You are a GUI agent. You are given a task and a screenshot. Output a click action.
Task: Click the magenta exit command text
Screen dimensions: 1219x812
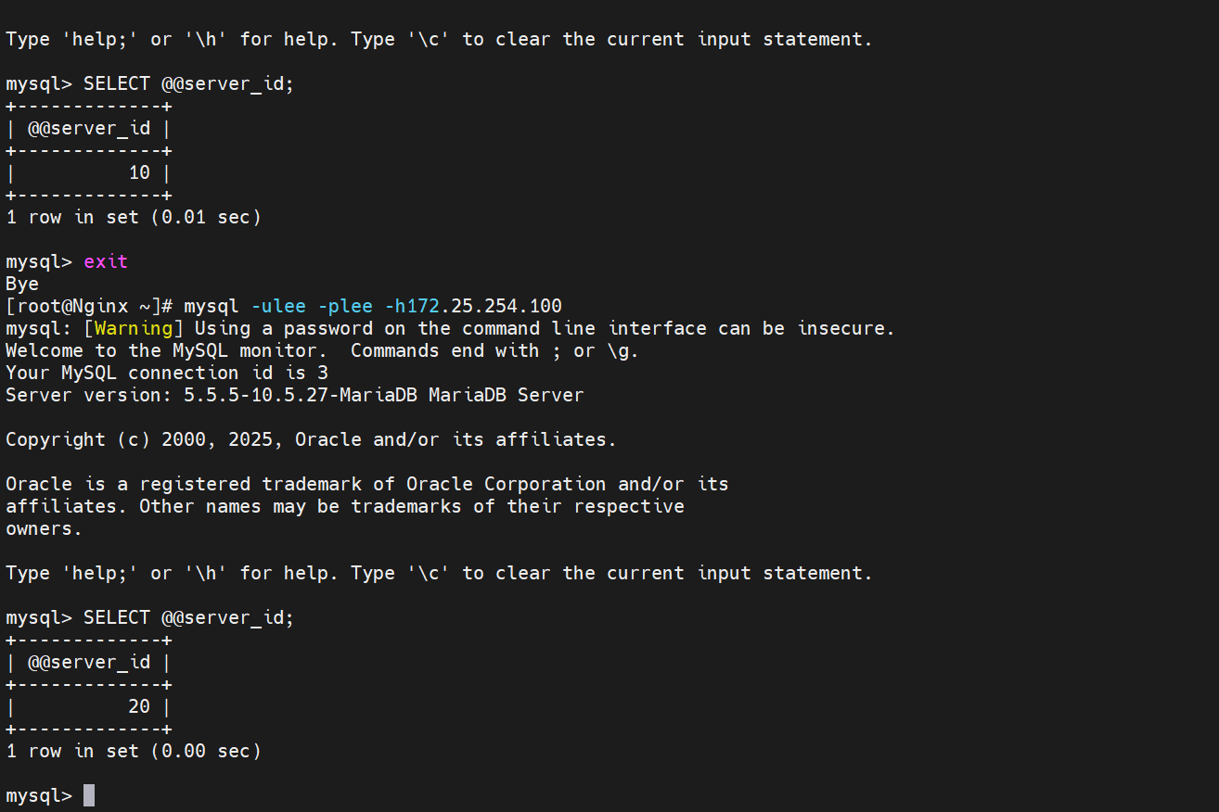106,261
